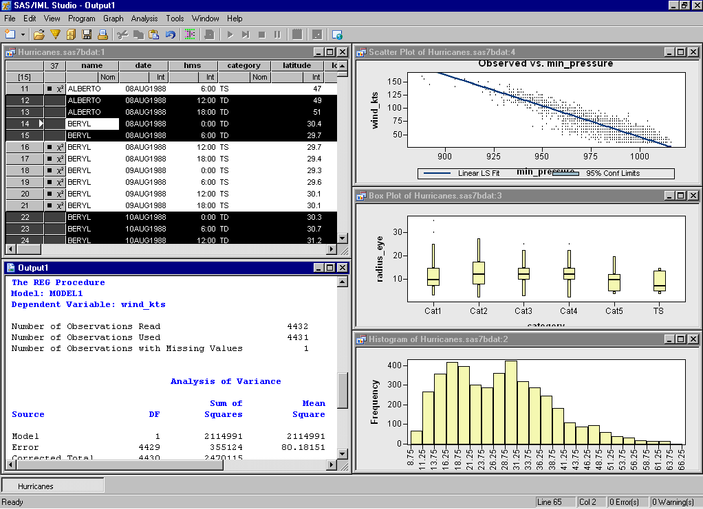
Task: Click the '95% Conf Limits' legend swatch
Action: pos(565,173)
